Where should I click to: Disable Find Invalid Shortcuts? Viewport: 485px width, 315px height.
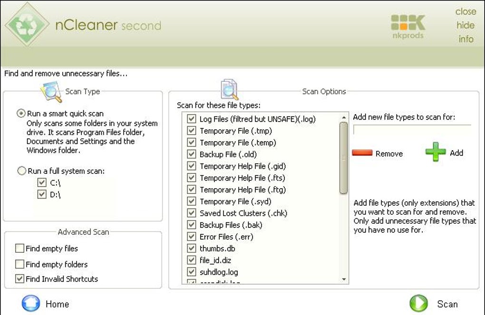pos(19,278)
